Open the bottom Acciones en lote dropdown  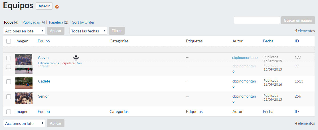click(24, 123)
